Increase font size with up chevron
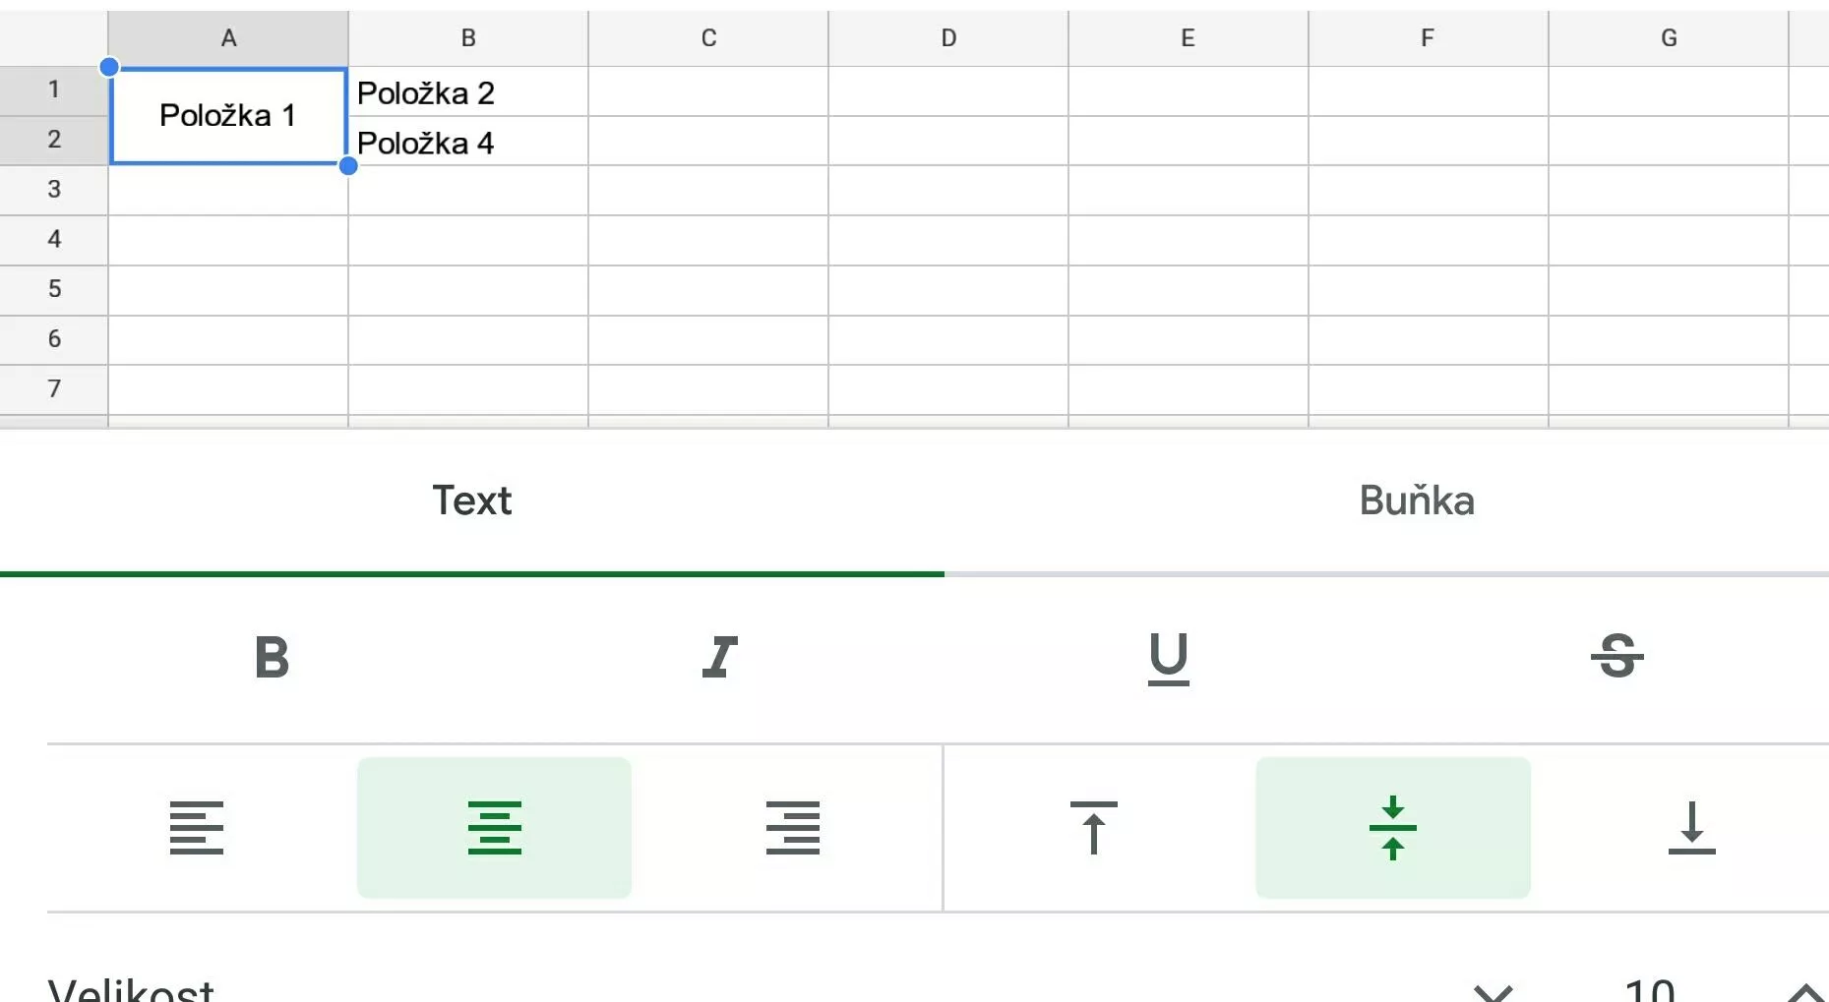 1806,991
